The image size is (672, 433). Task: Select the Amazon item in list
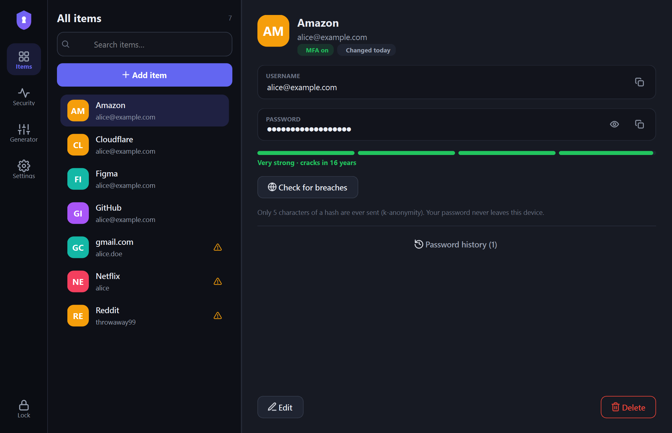point(144,111)
